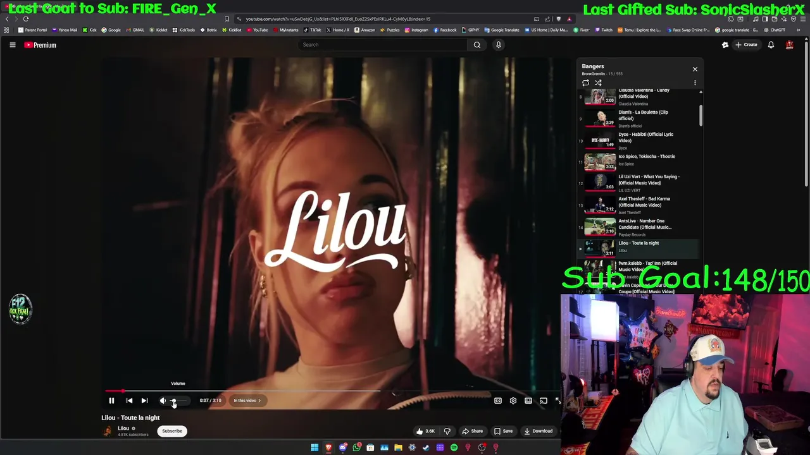This screenshot has width=810, height=455.
Task: Cast video to a TV device
Action: 544,400
